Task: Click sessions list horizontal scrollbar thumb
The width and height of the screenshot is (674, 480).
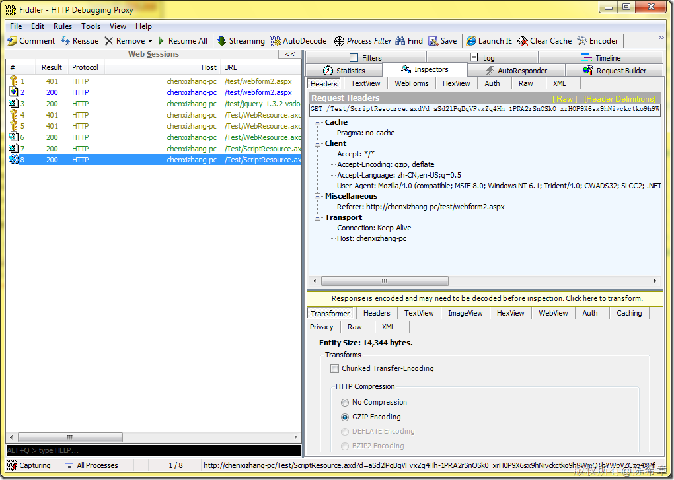Action: click(70, 437)
